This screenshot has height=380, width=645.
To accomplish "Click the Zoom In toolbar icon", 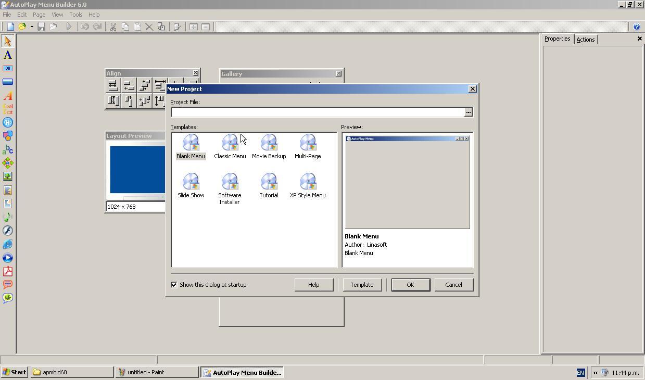I will pyautogui.click(x=193, y=26).
